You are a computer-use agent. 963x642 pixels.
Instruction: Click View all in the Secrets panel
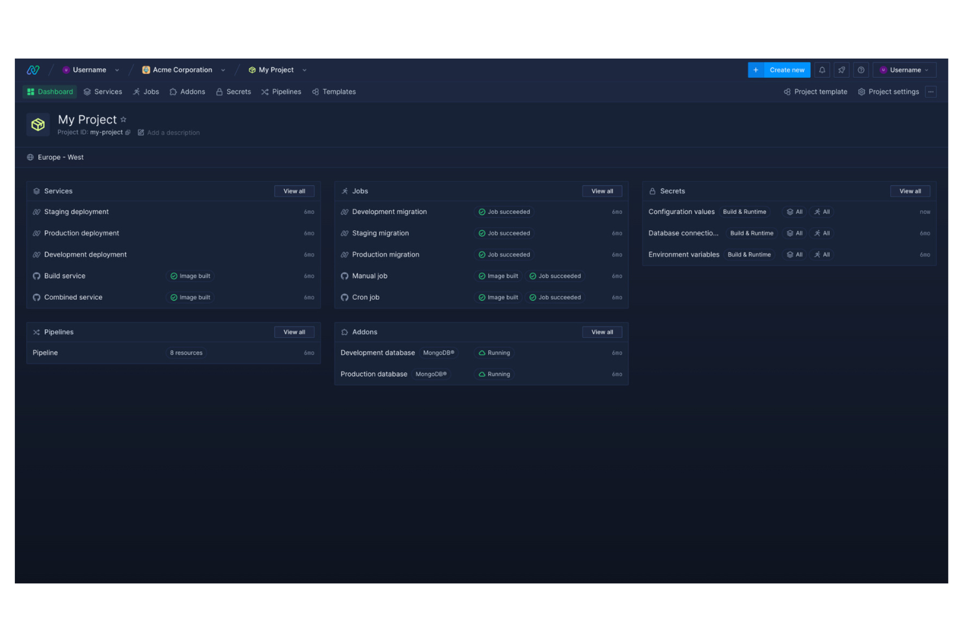pyautogui.click(x=910, y=191)
